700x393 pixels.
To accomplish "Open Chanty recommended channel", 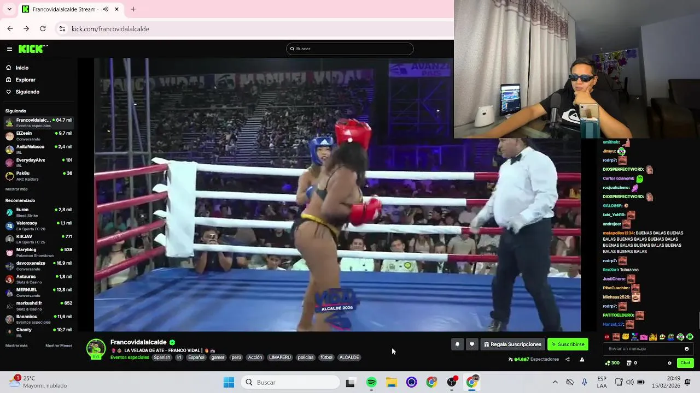I will coord(38,332).
